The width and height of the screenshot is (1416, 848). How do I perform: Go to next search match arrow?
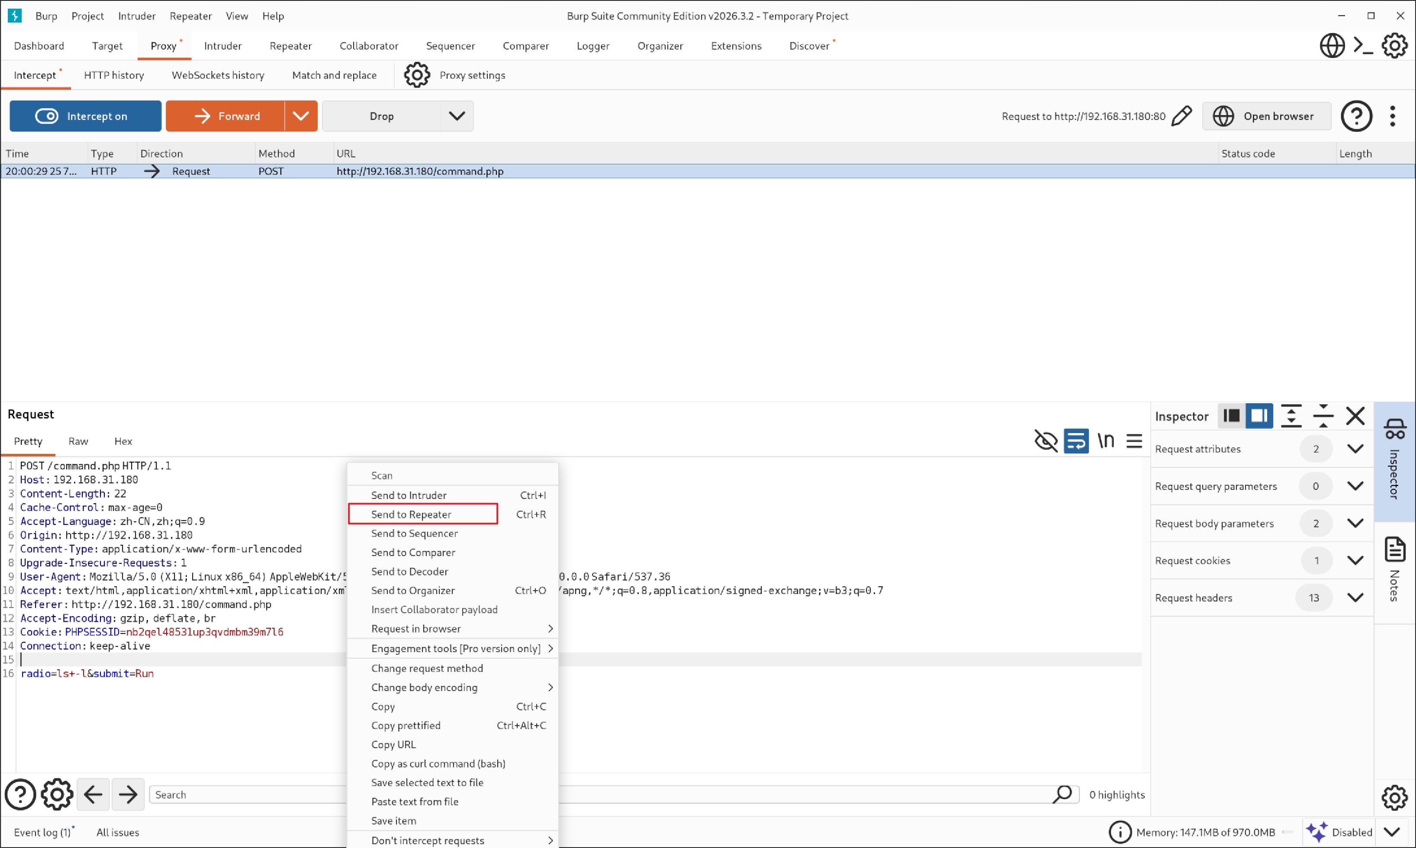pyautogui.click(x=128, y=794)
